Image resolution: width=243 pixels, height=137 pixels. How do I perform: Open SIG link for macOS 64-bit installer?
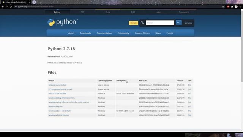(189, 94)
